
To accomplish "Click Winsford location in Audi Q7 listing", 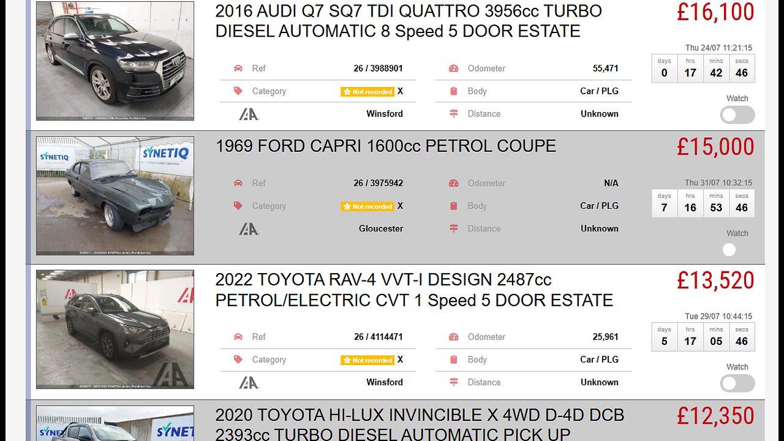I will pos(385,114).
